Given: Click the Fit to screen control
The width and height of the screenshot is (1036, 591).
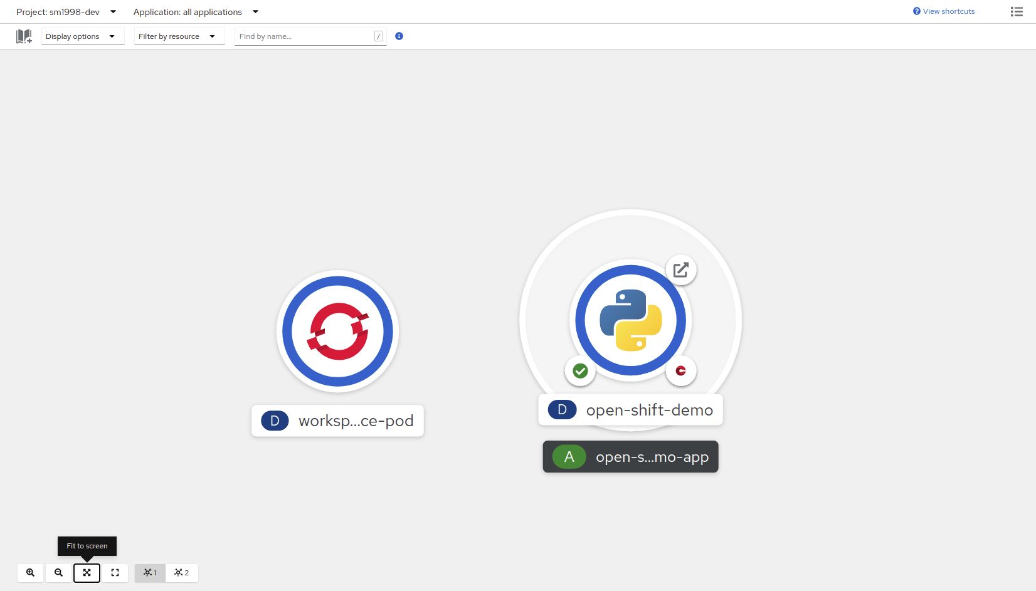Looking at the screenshot, I should [87, 573].
